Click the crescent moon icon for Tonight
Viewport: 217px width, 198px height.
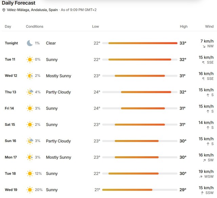(x=30, y=43)
